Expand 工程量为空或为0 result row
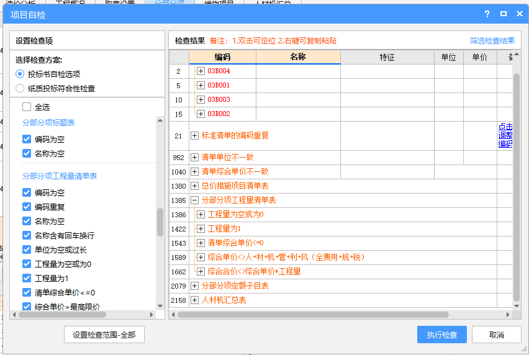529x355 pixels. (x=201, y=214)
